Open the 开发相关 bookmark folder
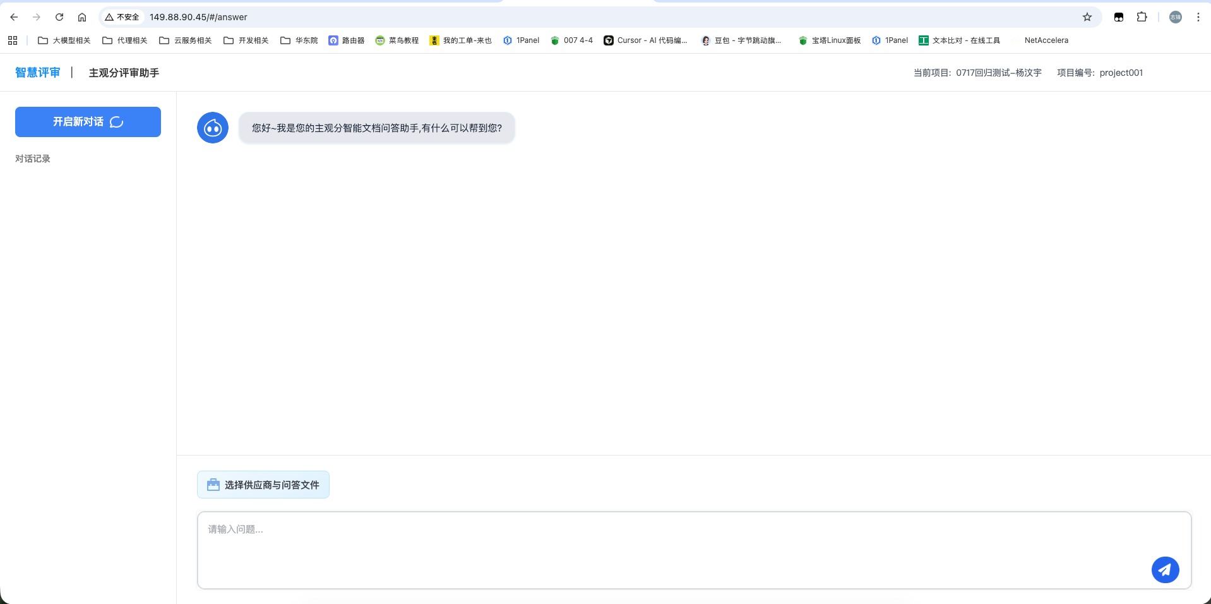 click(x=246, y=40)
